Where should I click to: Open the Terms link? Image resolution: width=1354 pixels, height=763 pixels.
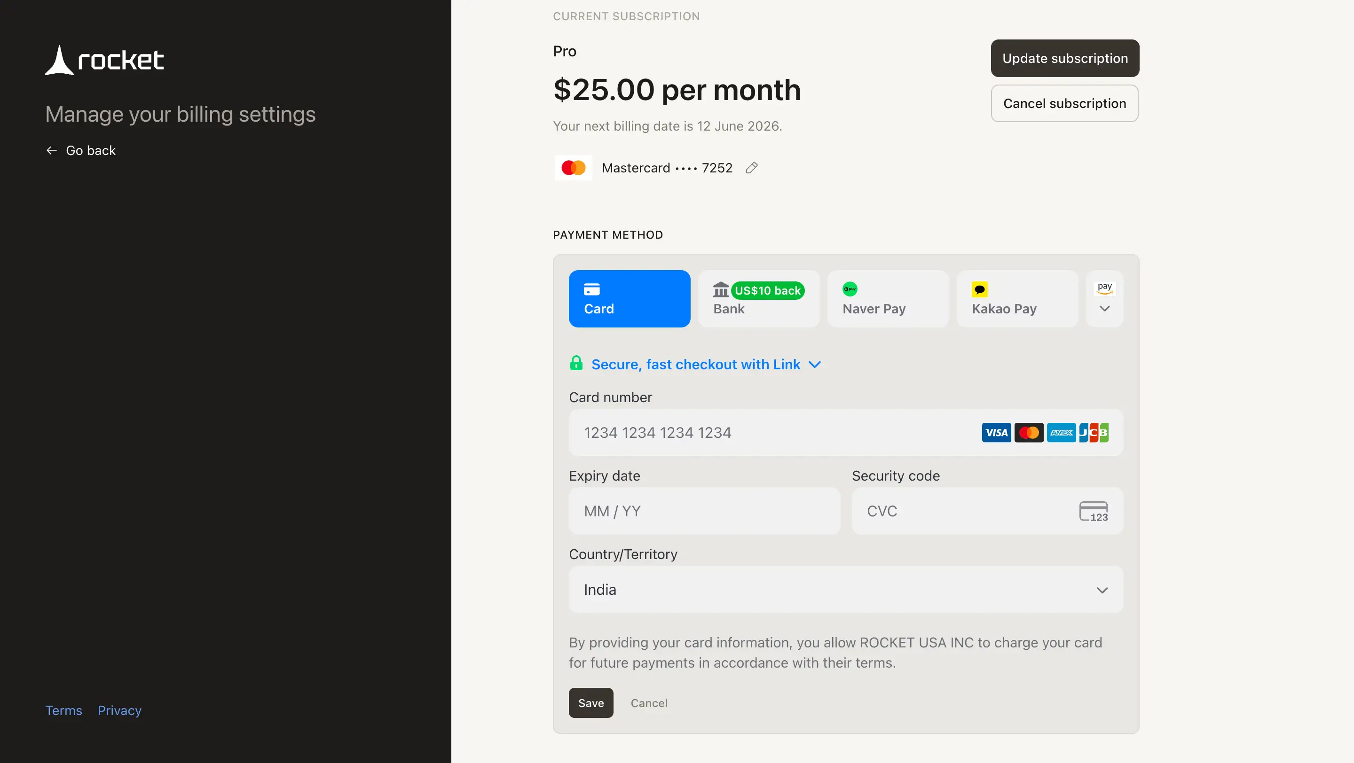(x=63, y=710)
